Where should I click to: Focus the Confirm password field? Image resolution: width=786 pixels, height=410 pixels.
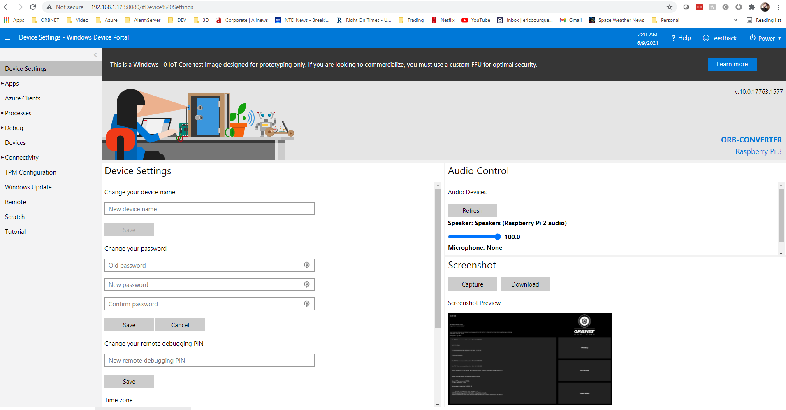tap(209, 304)
